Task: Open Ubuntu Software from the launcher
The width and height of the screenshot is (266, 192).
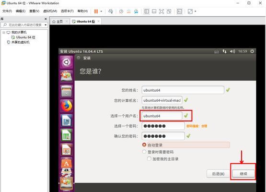Action: point(66,163)
